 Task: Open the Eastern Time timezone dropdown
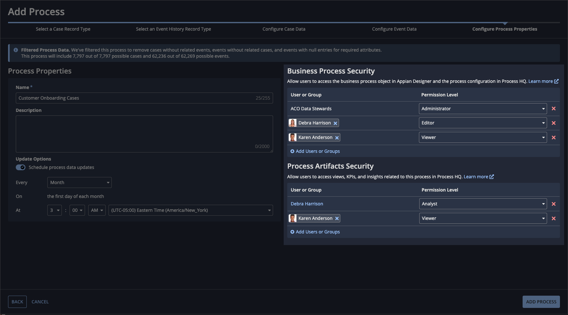[191, 210]
